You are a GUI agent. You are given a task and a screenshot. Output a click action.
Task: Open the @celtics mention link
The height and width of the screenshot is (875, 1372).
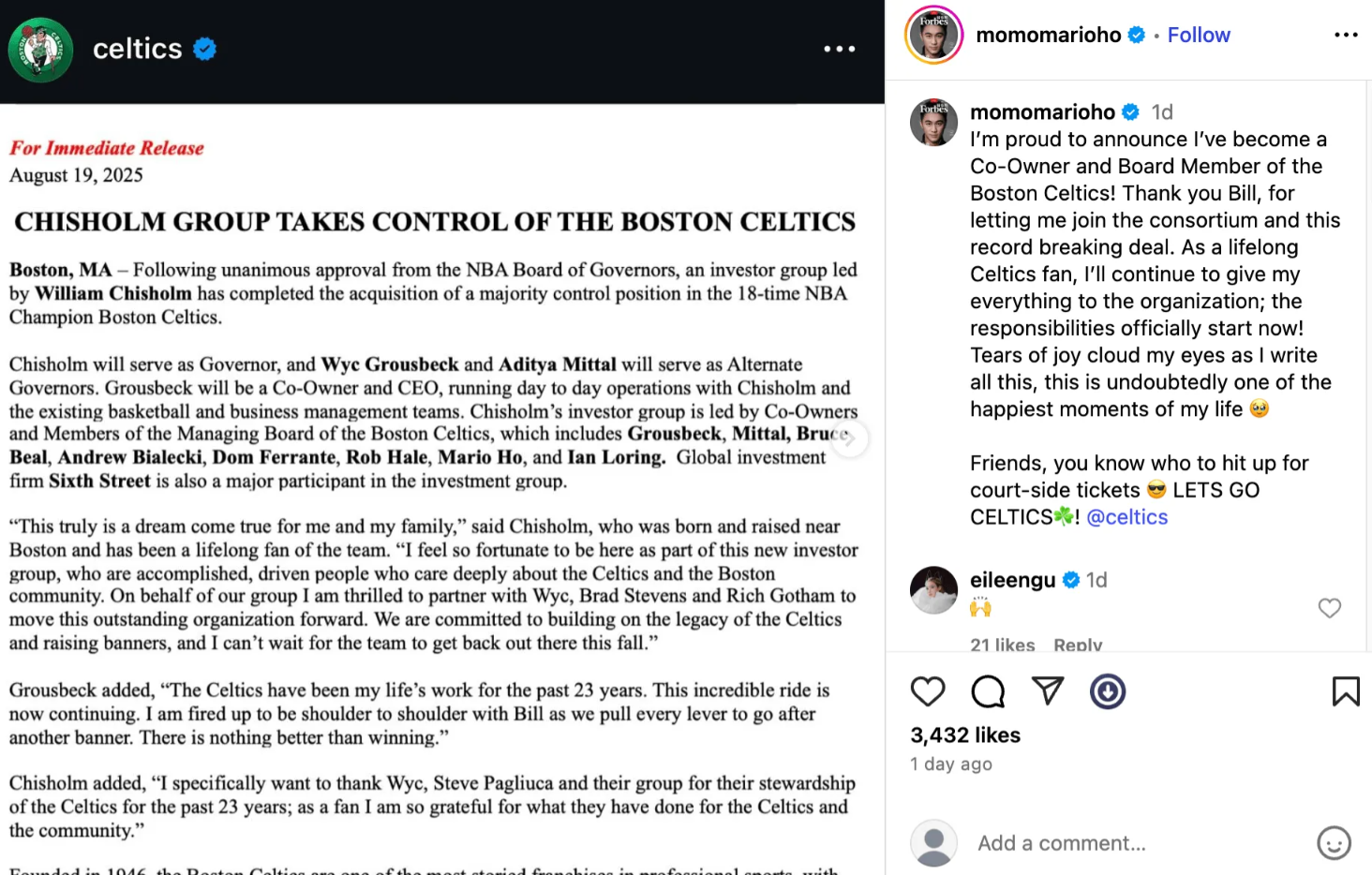(x=1127, y=517)
